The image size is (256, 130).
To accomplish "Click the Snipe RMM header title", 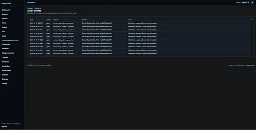I will tap(31, 3).
